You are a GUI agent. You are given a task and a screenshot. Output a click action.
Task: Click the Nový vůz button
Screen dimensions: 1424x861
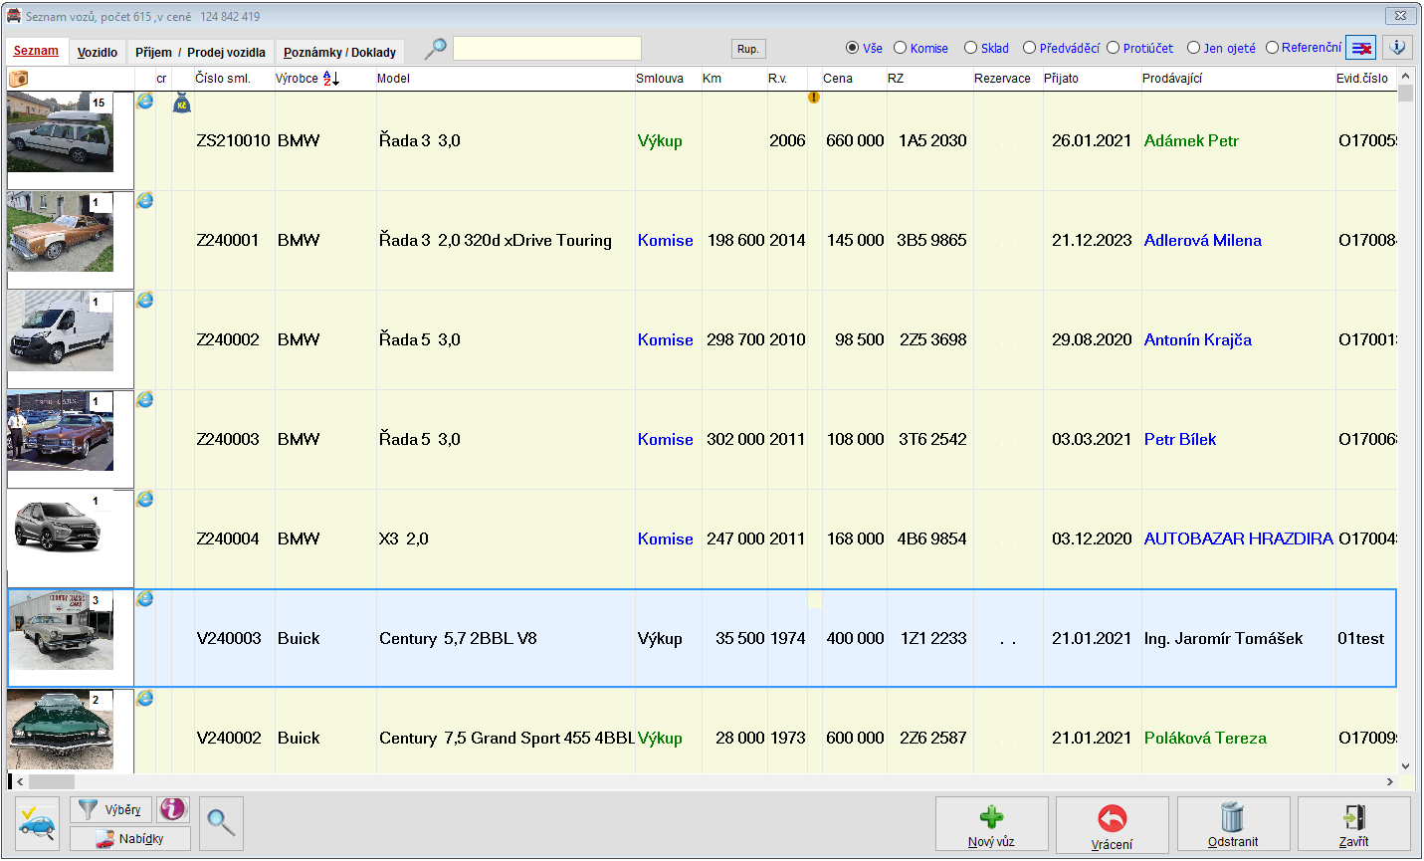tap(991, 824)
